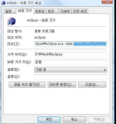Viewport: 116px width, 124px height.
Task: Open 아이콘 변경(C)... dialog
Action: (x=62, y=85)
